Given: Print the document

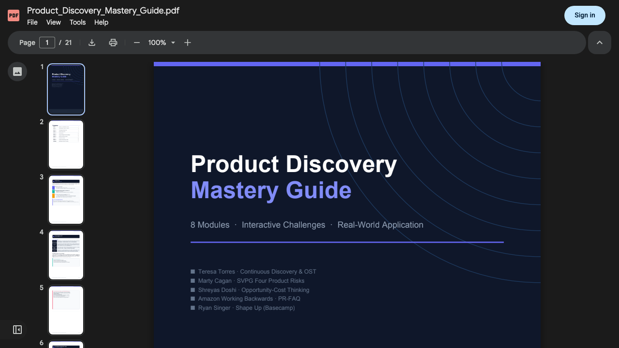Looking at the screenshot, I should point(113,43).
